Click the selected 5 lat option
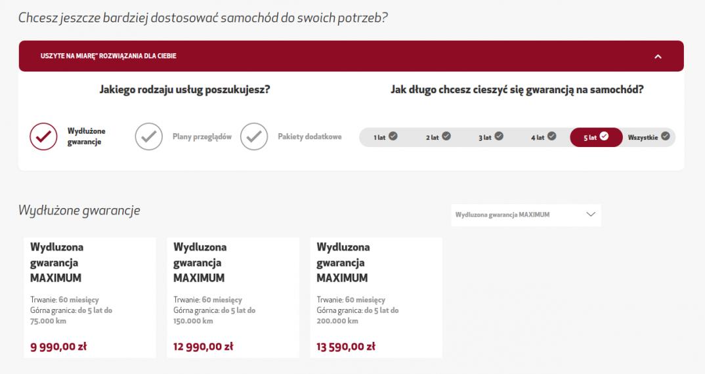 (x=596, y=136)
